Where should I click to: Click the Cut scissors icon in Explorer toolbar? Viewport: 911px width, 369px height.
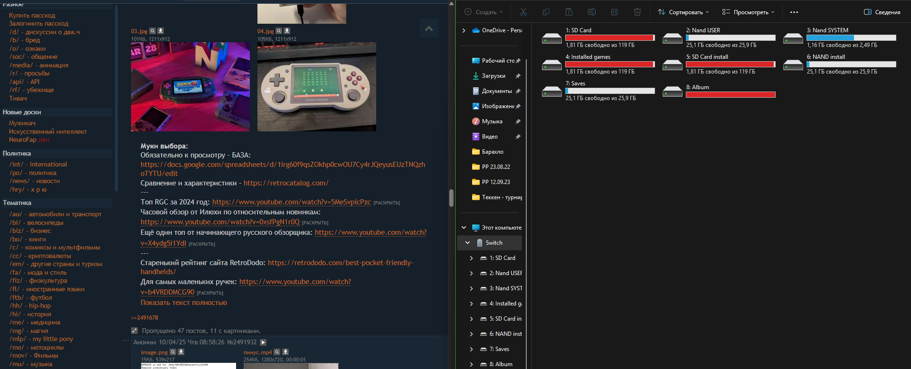point(523,12)
